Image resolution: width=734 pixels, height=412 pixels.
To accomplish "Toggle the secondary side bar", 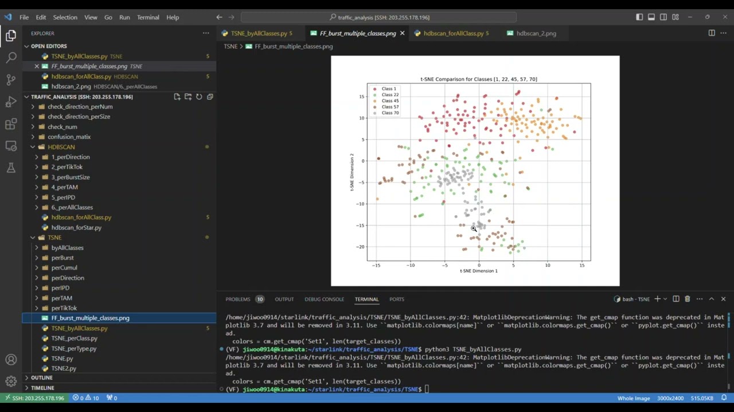I will click(x=663, y=17).
